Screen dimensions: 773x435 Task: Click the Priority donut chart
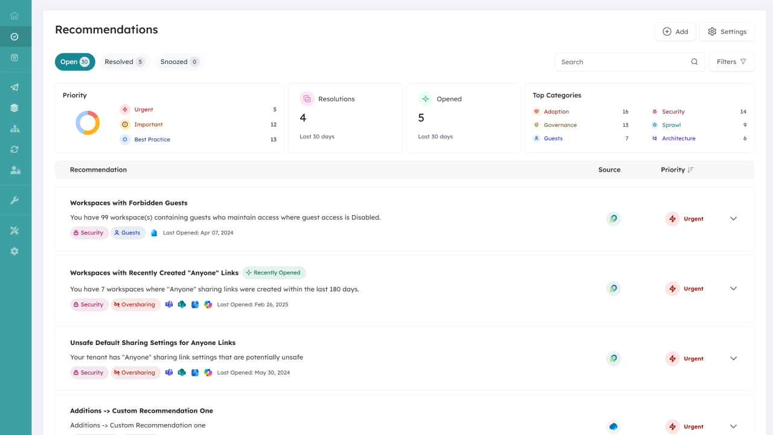pos(88,123)
